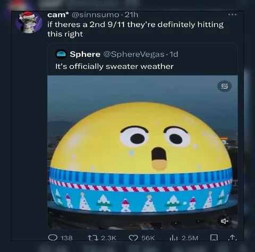The width and height of the screenshot is (255, 252).
Task: Bookmark this tweet with the bookmark icon
Action: (x=214, y=238)
